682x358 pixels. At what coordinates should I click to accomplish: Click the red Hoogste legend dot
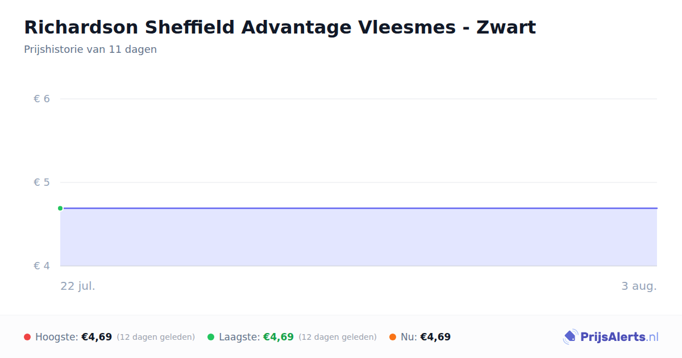[27, 337]
